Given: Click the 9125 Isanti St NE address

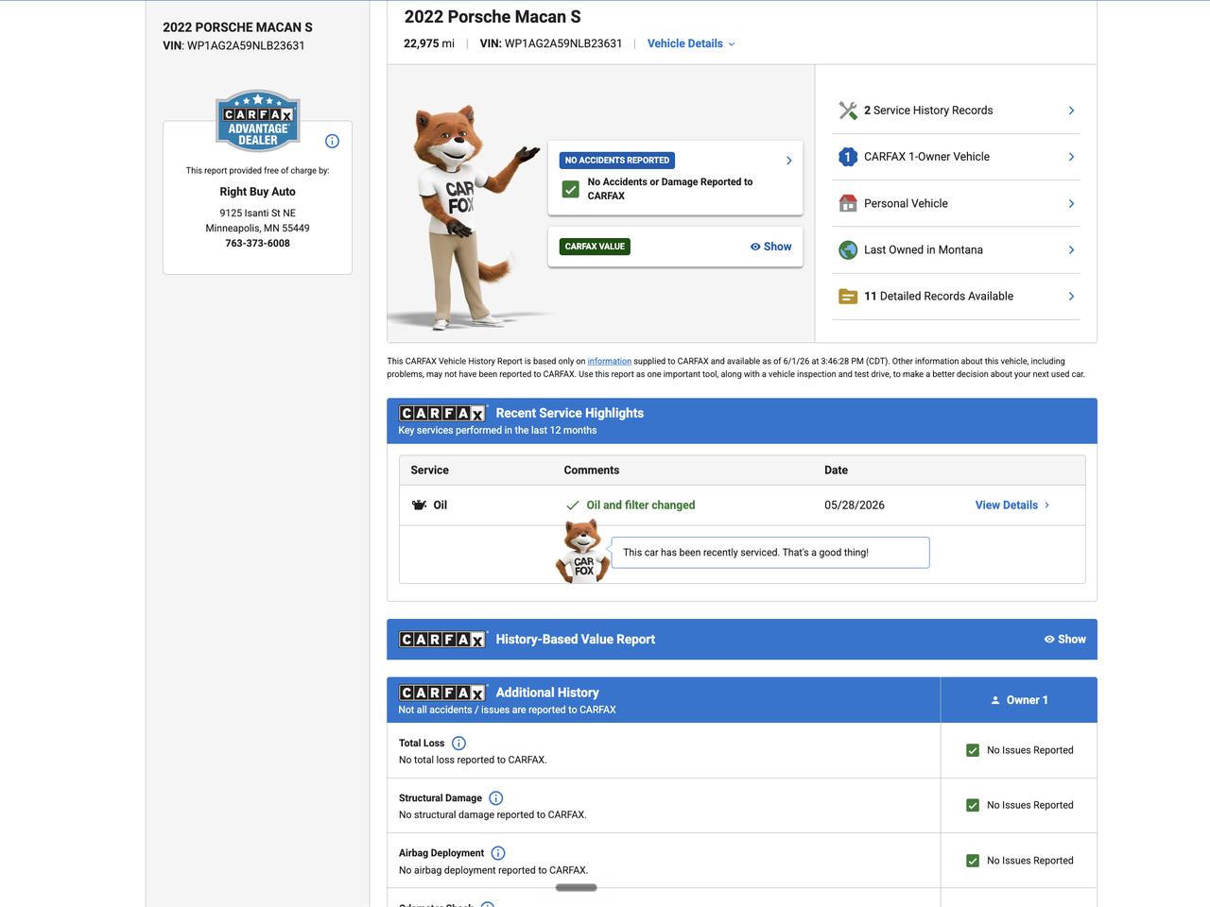Looking at the screenshot, I should [257, 214].
